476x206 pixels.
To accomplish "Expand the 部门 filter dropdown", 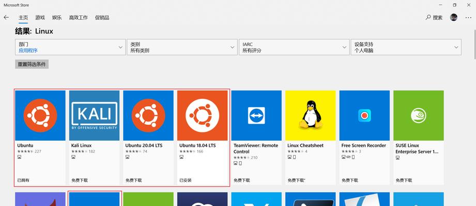I will point(70,47).
